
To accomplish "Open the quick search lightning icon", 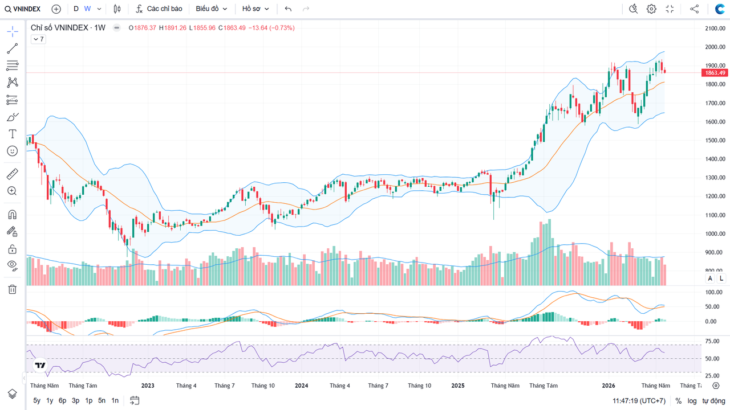I will pyautogui.click(x=633, y=9).
